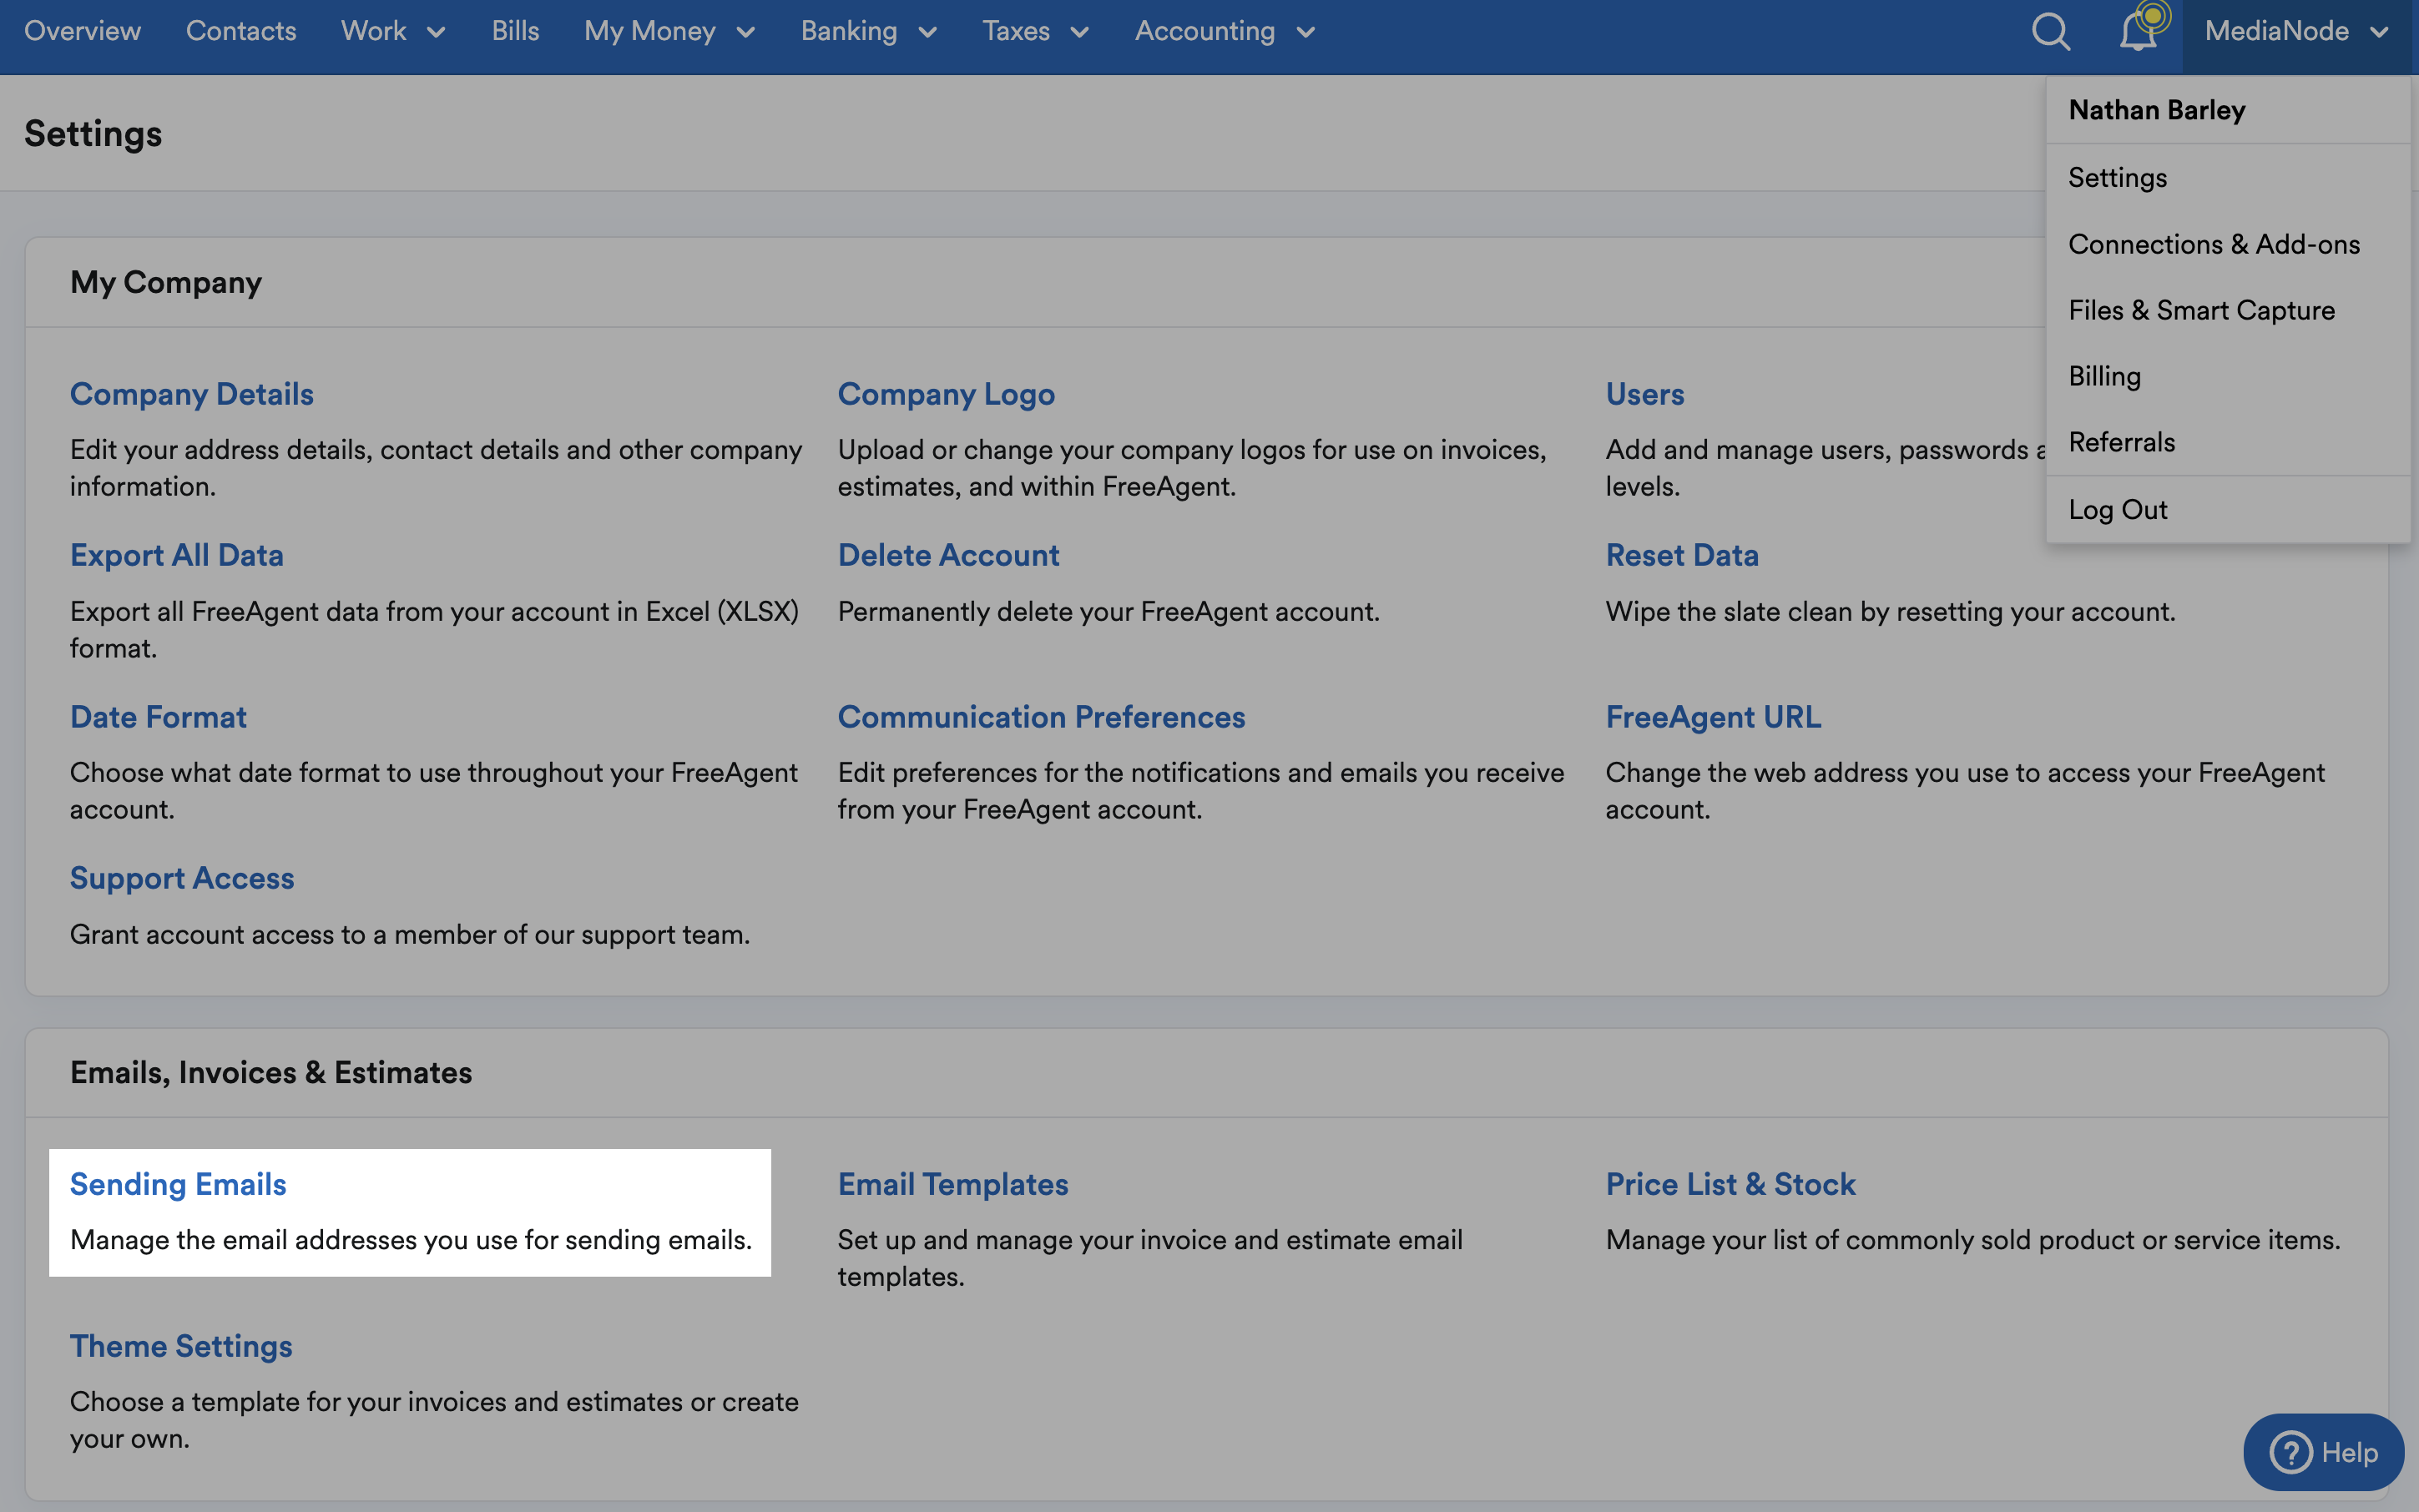2419x1512 pixels.
Task: Open the Email Templates link
Action: pyautogui.click(x=952, y=1184)
